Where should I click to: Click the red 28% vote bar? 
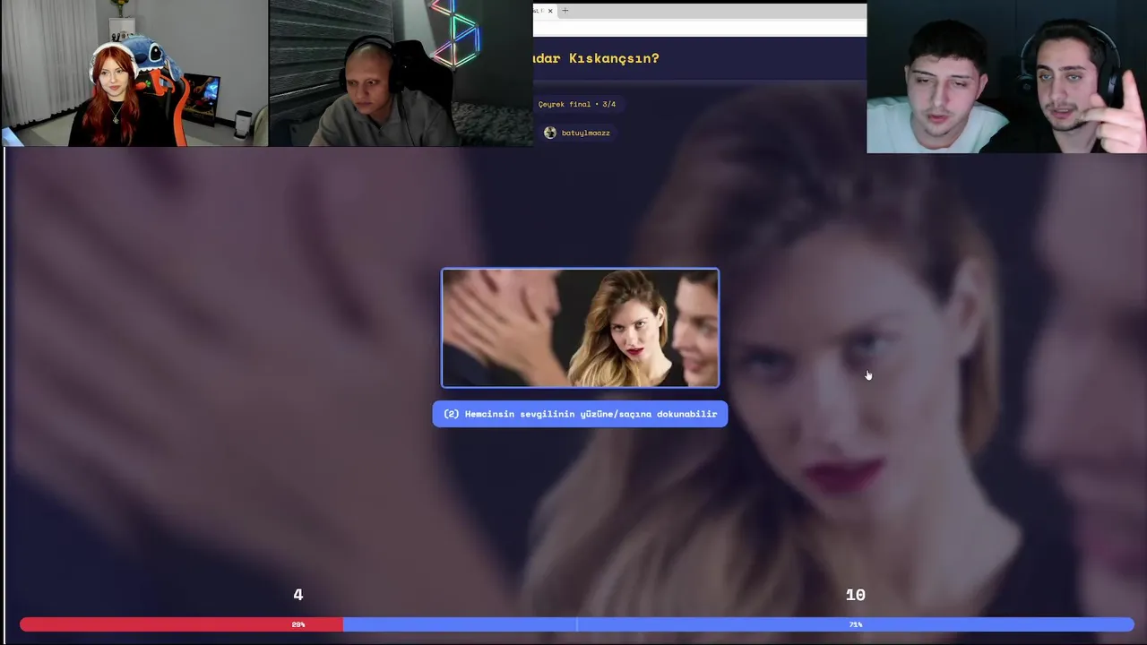pos(182,624)
